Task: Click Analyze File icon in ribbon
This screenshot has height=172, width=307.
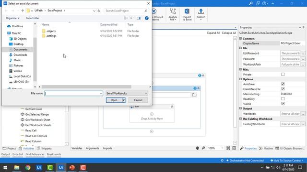Action: (173, 11)
